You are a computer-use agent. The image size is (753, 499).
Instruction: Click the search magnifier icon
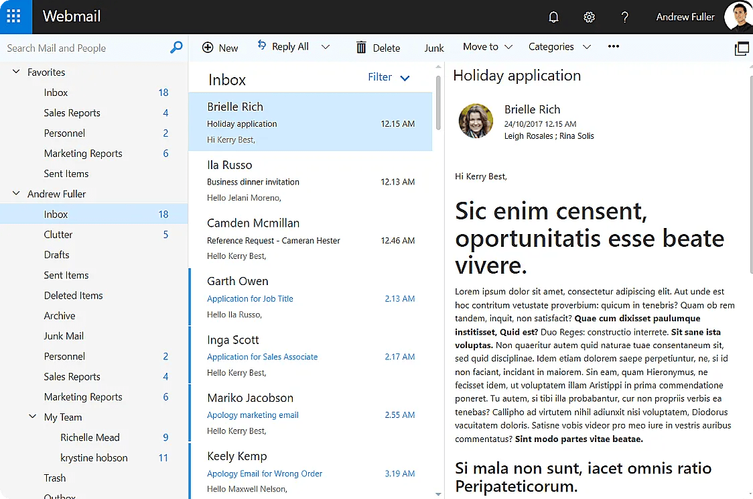[176, 48]
